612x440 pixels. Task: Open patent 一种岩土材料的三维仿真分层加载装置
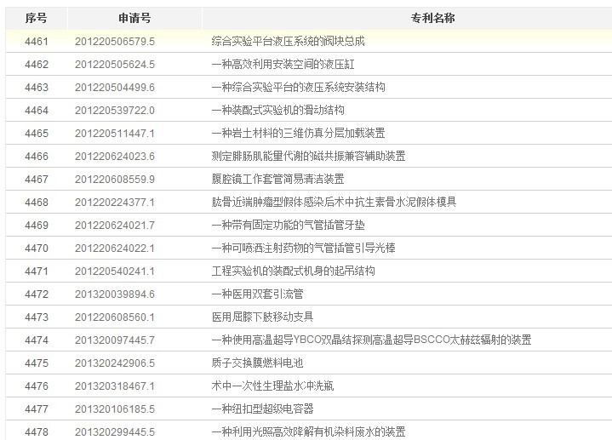click(298, 133)
